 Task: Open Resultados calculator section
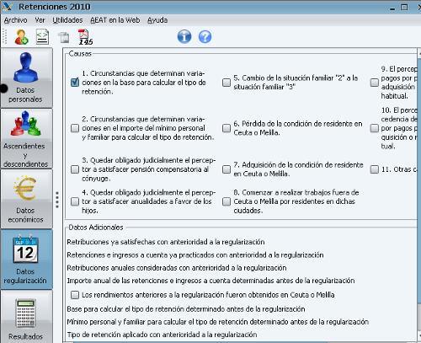tap(26, 317)
